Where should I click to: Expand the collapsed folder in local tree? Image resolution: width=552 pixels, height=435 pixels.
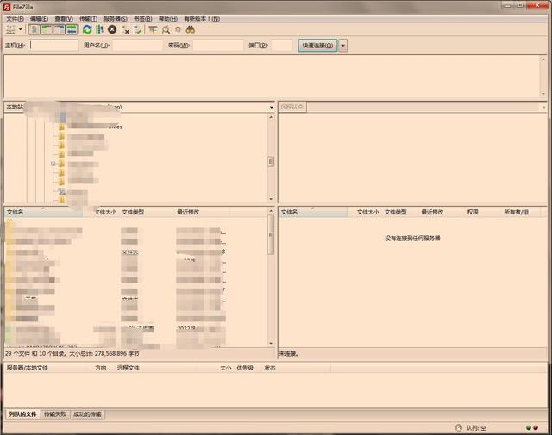(53, 164)
